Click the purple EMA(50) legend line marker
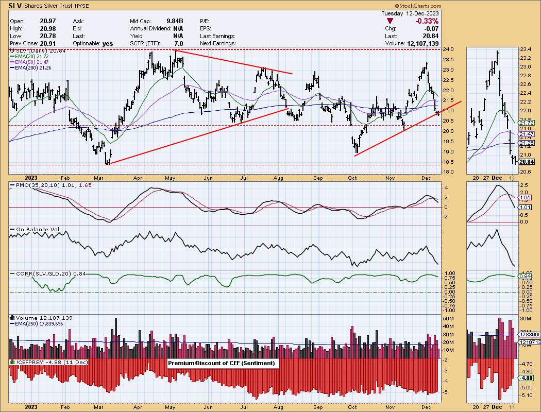Image resolution: width=541 pixels, height=412 pixels. [12, 62]
